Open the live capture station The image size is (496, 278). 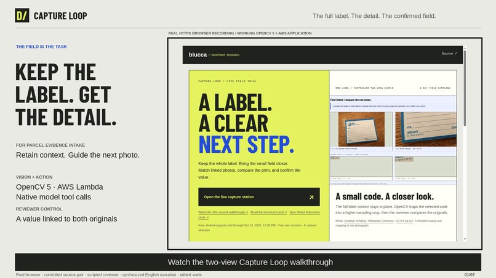point(258,197)
